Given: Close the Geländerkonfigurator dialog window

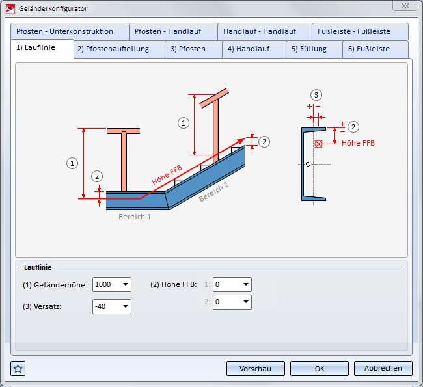Looking at the screenshot, I should coord(405,6).
